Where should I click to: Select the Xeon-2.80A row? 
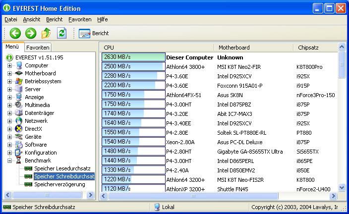(x=219, y=142)
